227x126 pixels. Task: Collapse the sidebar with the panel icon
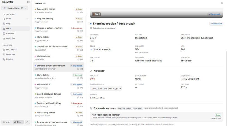tap(28, 2)
